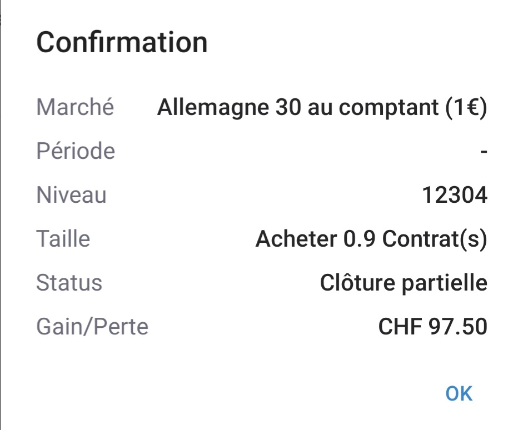Click the word Allemagne in market name
Screen dimensions: 518x430
[x=213, y=107]
